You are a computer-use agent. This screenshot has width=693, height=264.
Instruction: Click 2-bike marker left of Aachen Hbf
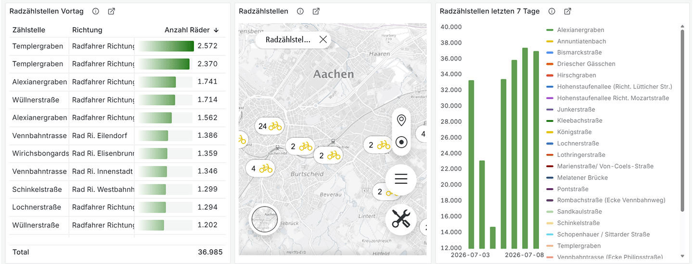(x=299, y=146)
